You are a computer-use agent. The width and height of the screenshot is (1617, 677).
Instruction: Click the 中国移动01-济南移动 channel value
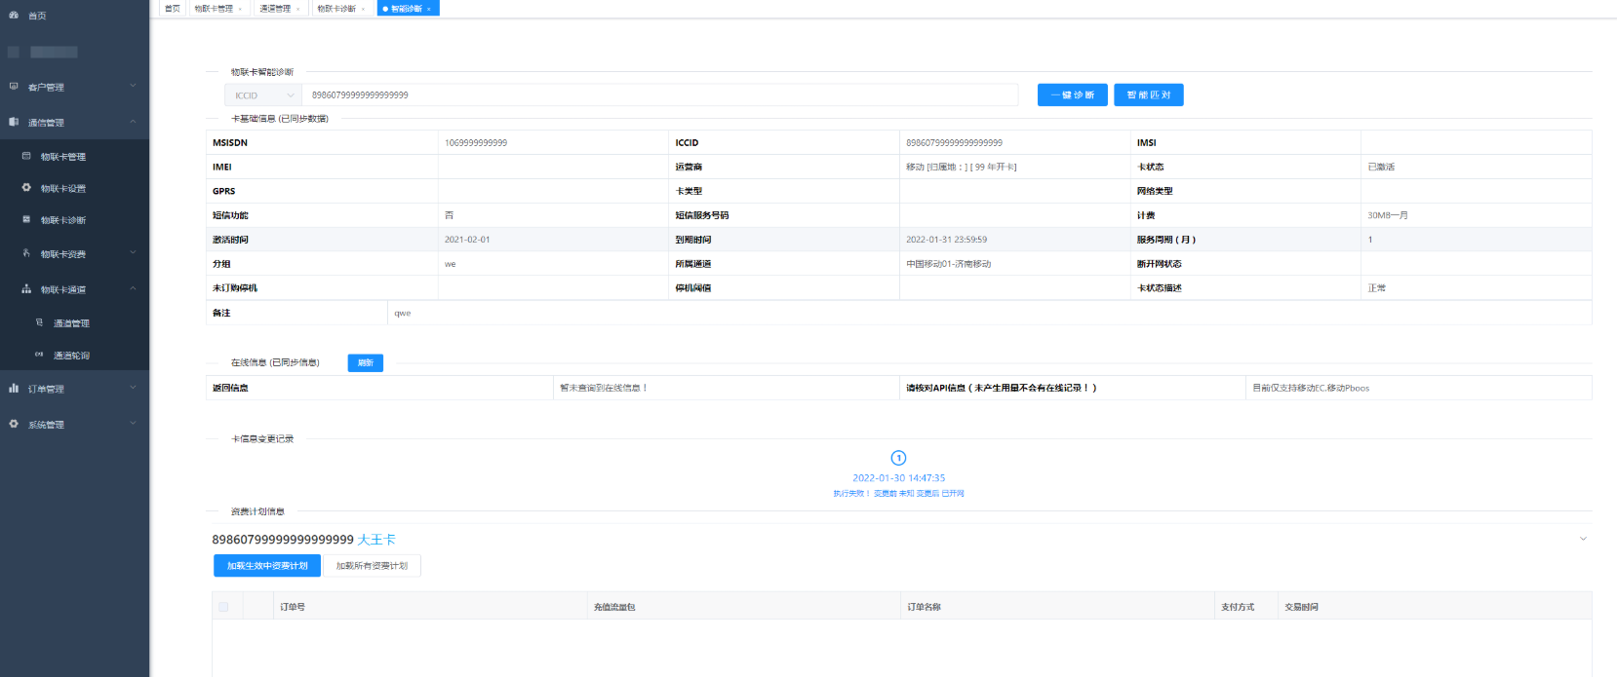click(948, 264)
